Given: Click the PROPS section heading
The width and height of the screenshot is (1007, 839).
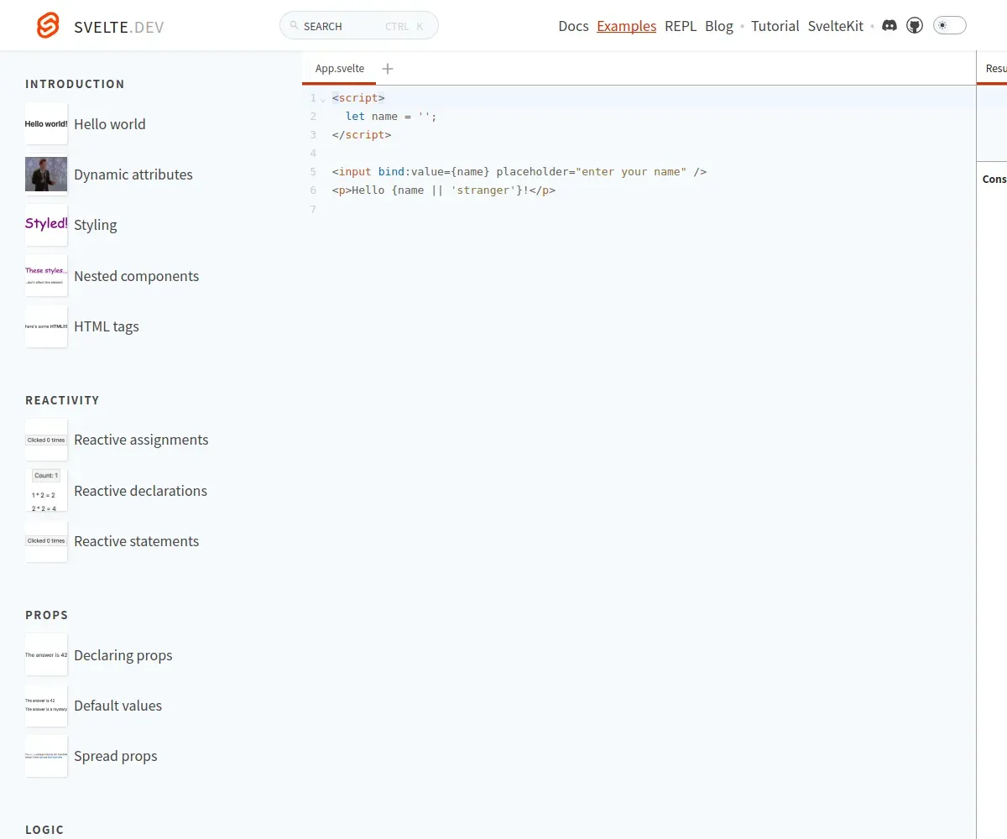Looking at the screenshot, I should coord(47,615).
